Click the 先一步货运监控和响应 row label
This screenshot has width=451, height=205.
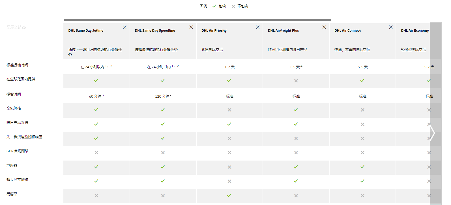pos(24,137)
